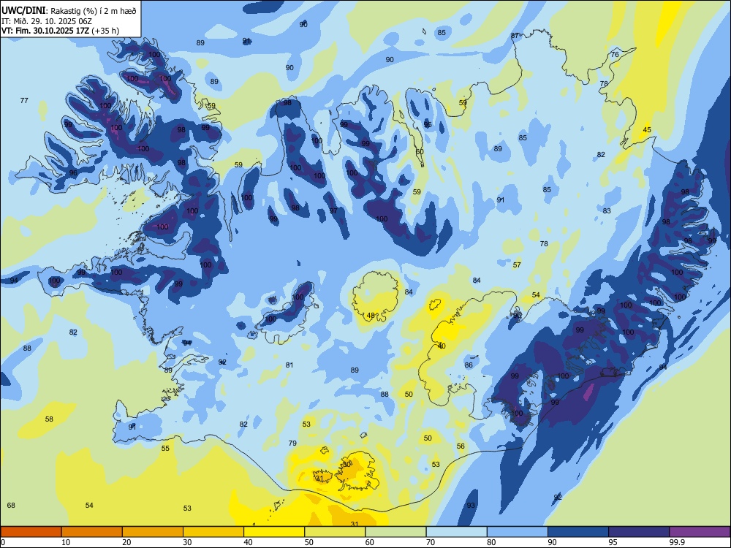Click the 95–99.9 navy legend swatch
Image resolution: width=731 pixels, height=548 pixels.
[x=639, y=532]
